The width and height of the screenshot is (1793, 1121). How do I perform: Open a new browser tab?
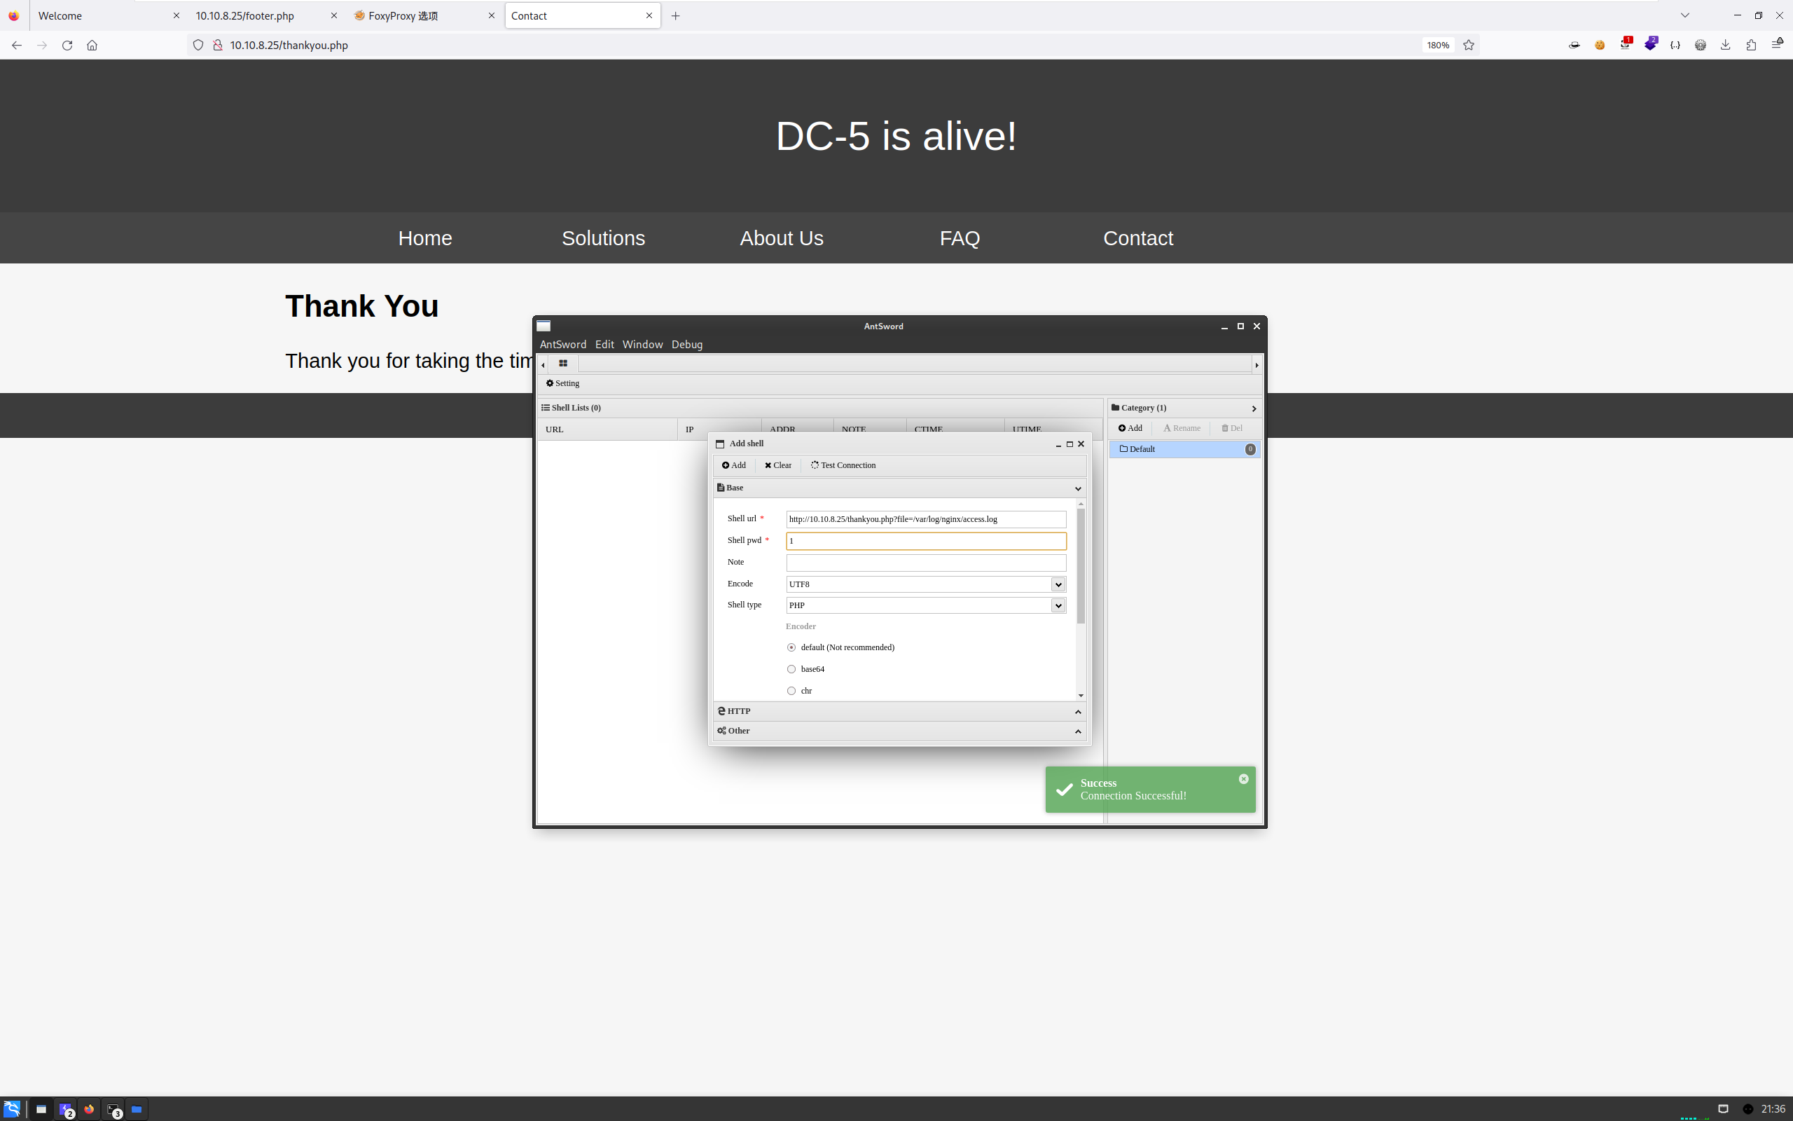pos(676,15)
